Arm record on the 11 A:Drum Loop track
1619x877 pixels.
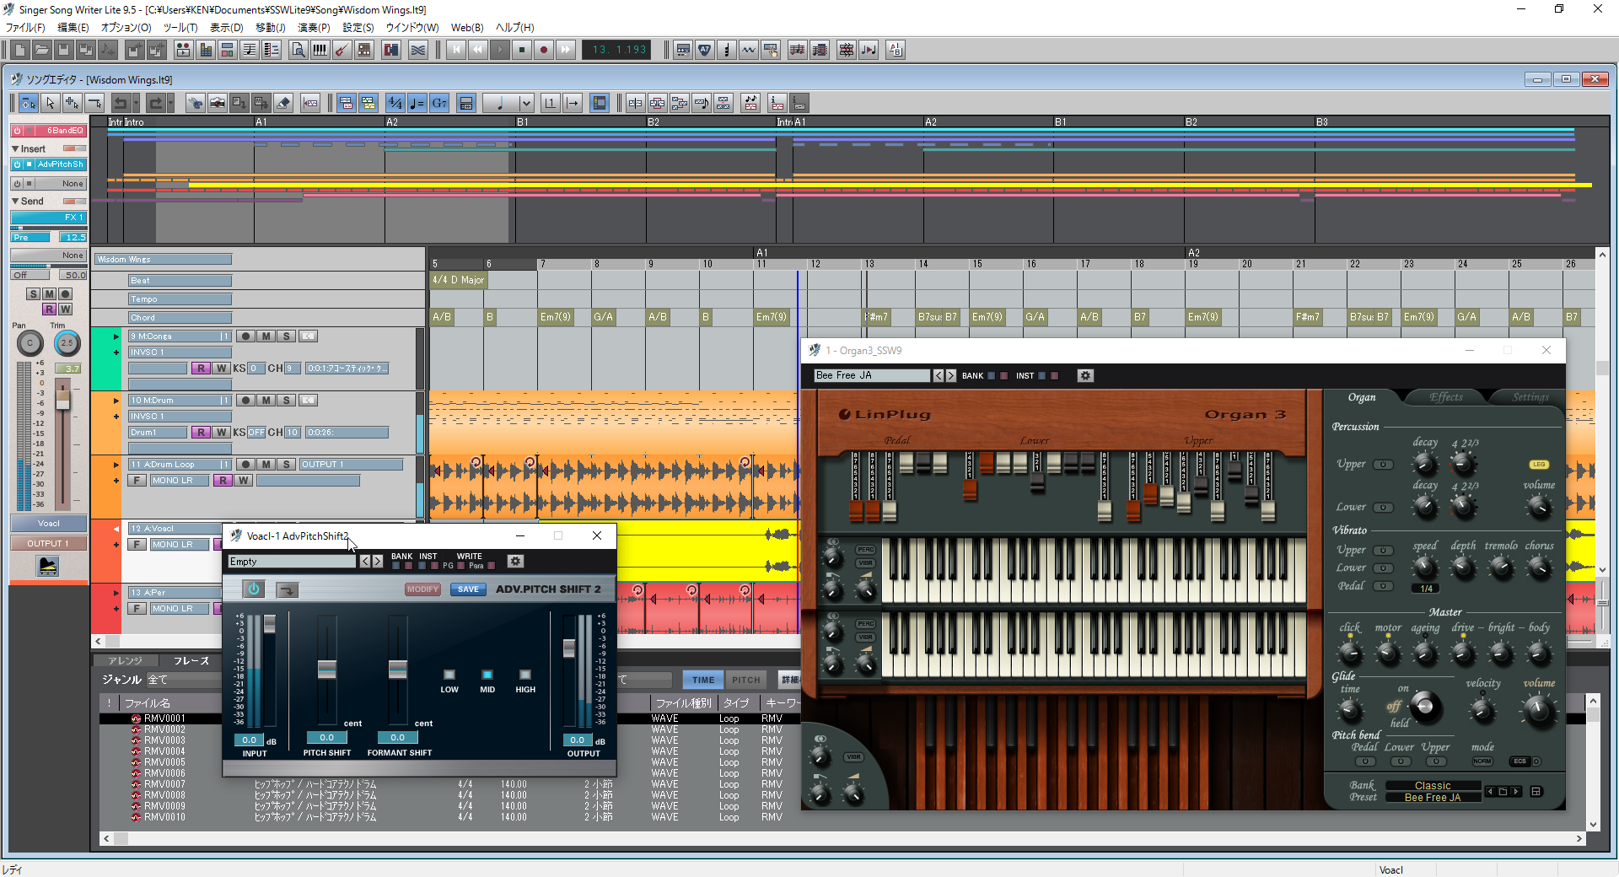(x=245, y=464)
